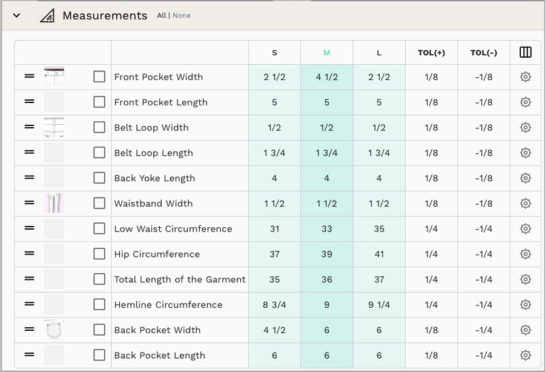Image resolution: width=545 pixels, height=372 pixels.
Task: Grab the reorder handle of Waistband Width row
Action: (x=29, y=202)
